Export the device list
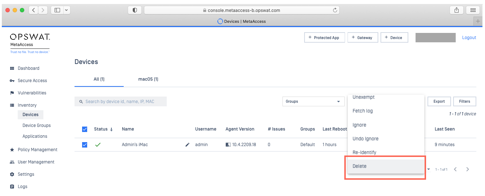Image resolution: width=485 pixels, height=196 pixels. point(439,102)
